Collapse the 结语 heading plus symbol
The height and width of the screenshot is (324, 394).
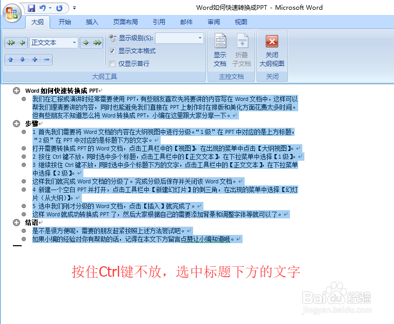[16, 223]
